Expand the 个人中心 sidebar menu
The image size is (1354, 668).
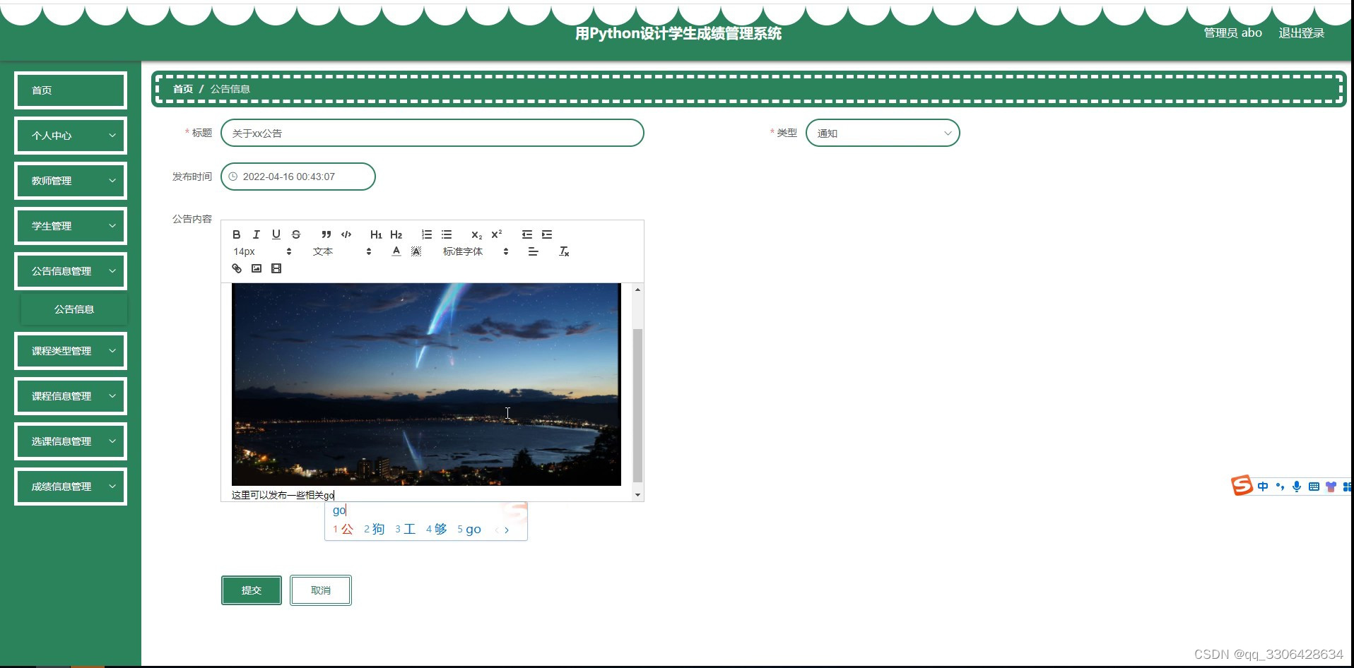[71, 136]
